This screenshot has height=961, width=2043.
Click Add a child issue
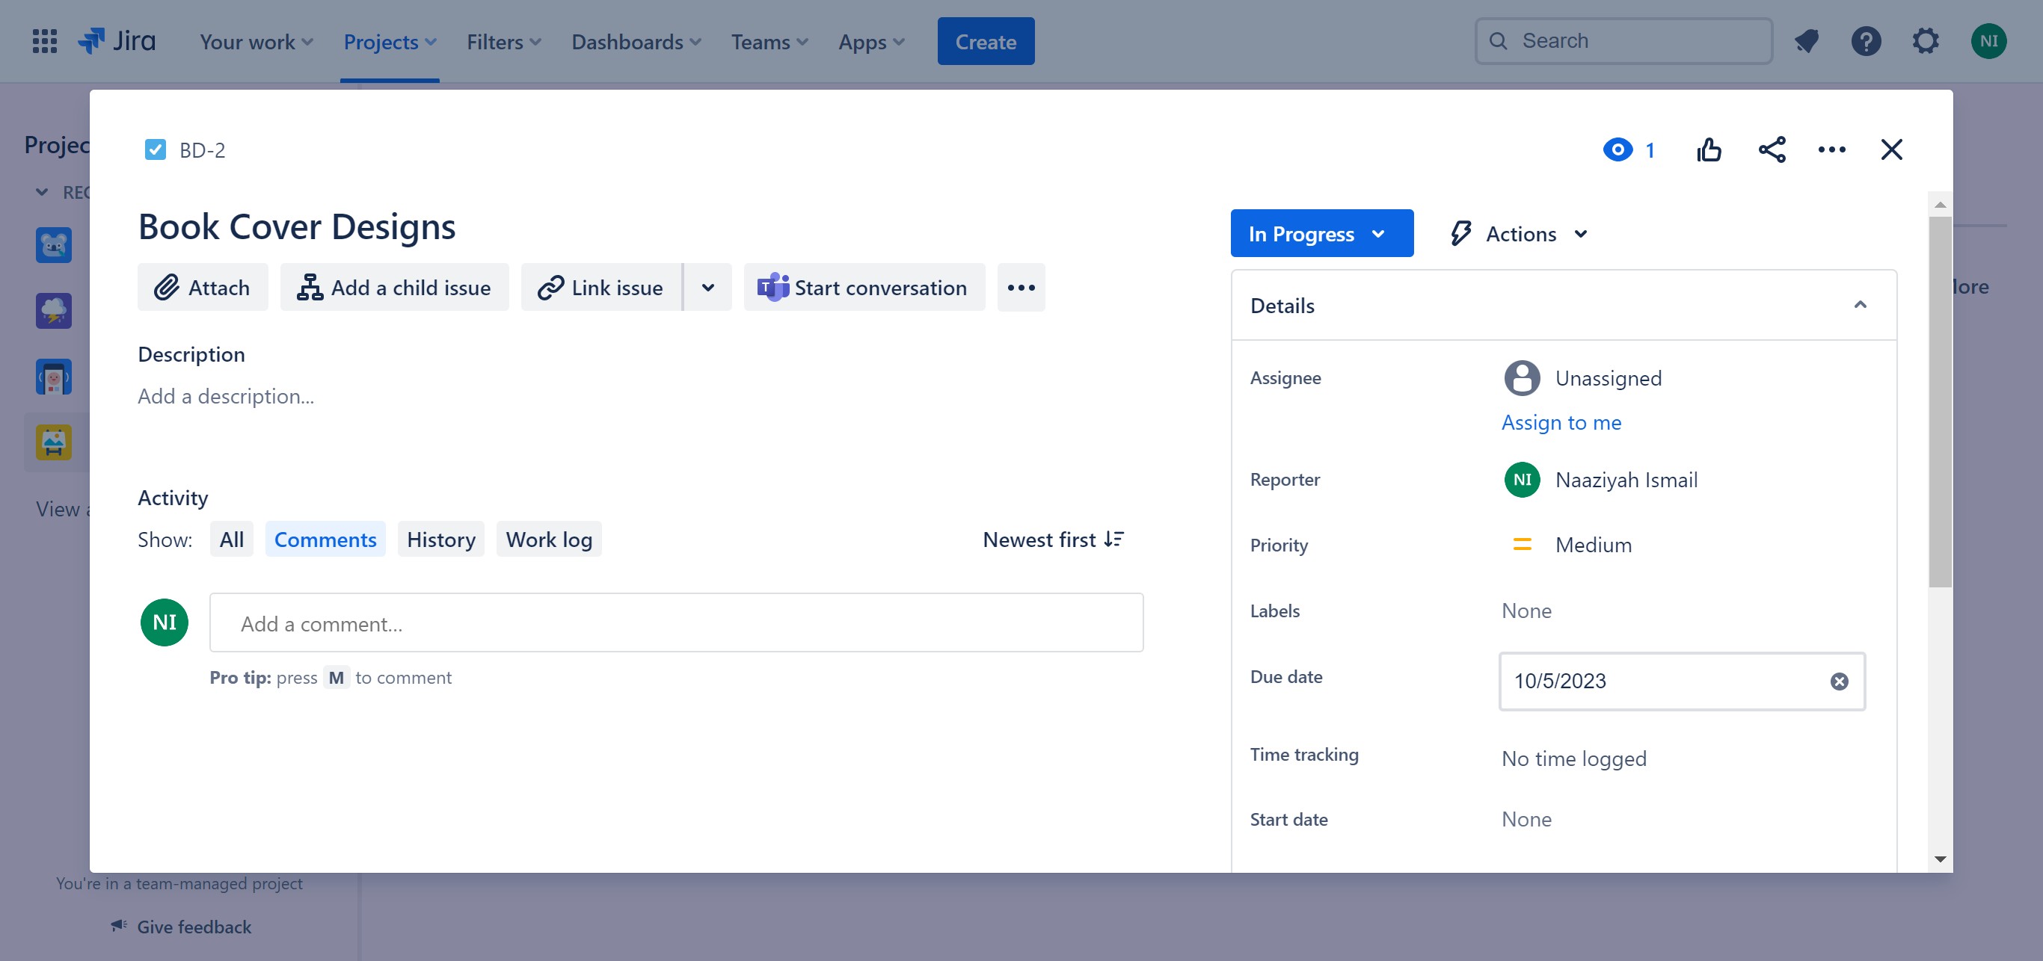(x=394, y=288)
